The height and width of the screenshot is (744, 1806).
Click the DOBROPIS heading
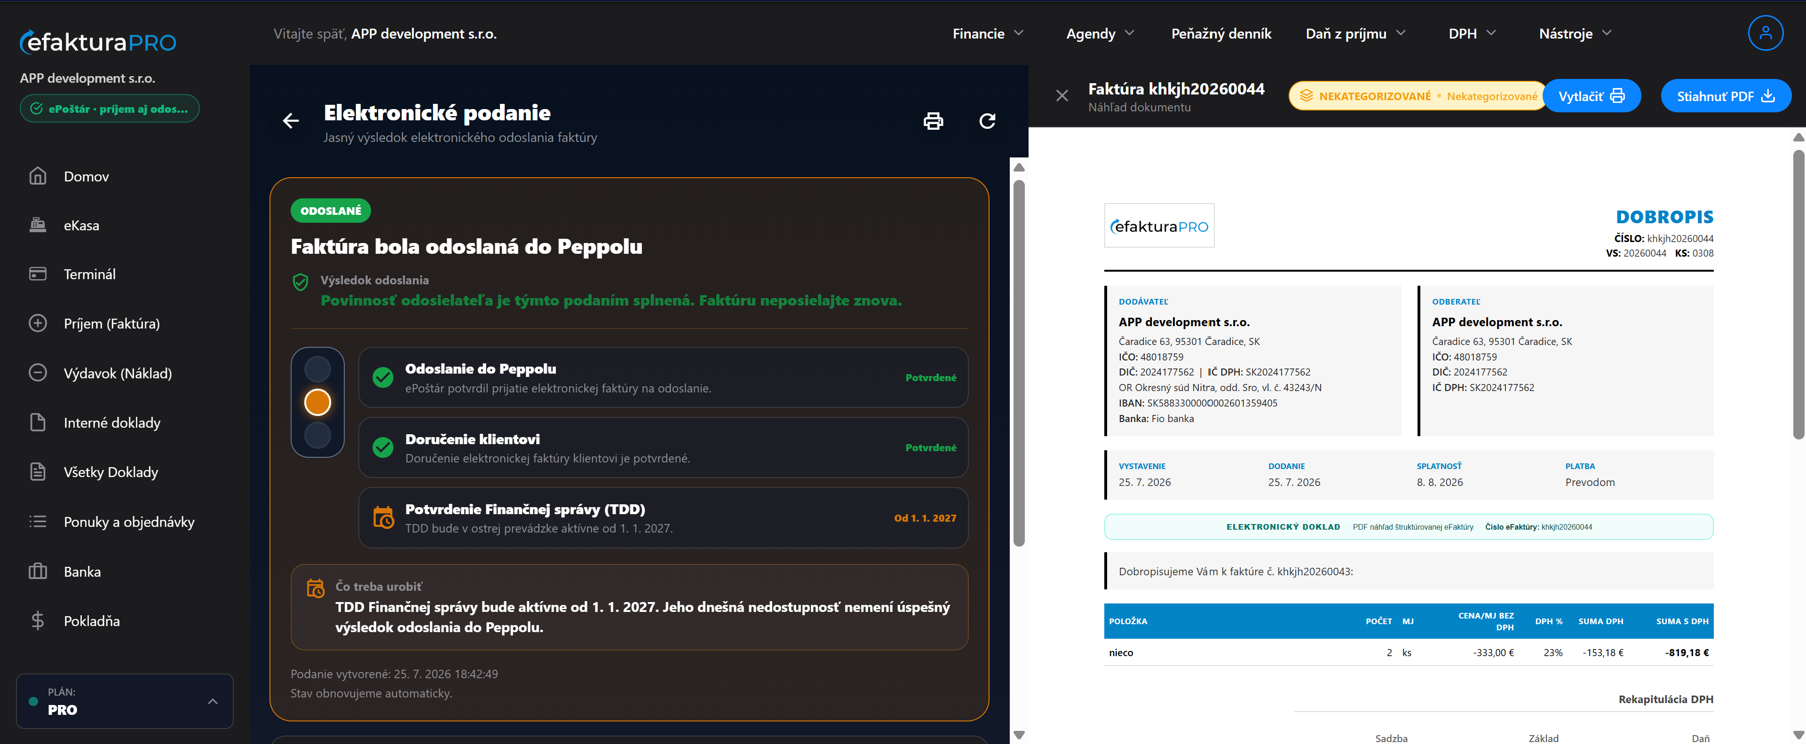1664,217
